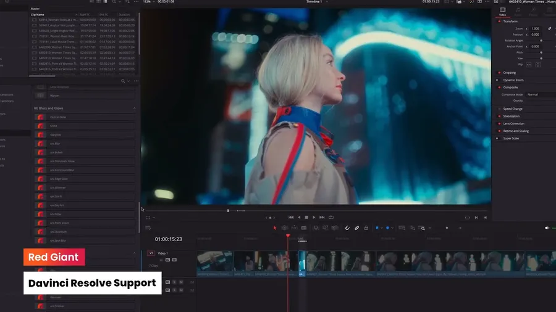Click the Zoom X value field
The height and width of the screenshot is (312, 556).
click(x=536, y=28)
